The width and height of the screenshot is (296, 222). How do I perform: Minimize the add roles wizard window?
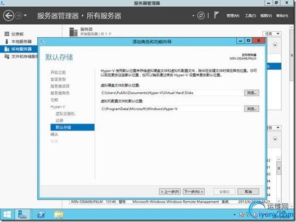240,40
